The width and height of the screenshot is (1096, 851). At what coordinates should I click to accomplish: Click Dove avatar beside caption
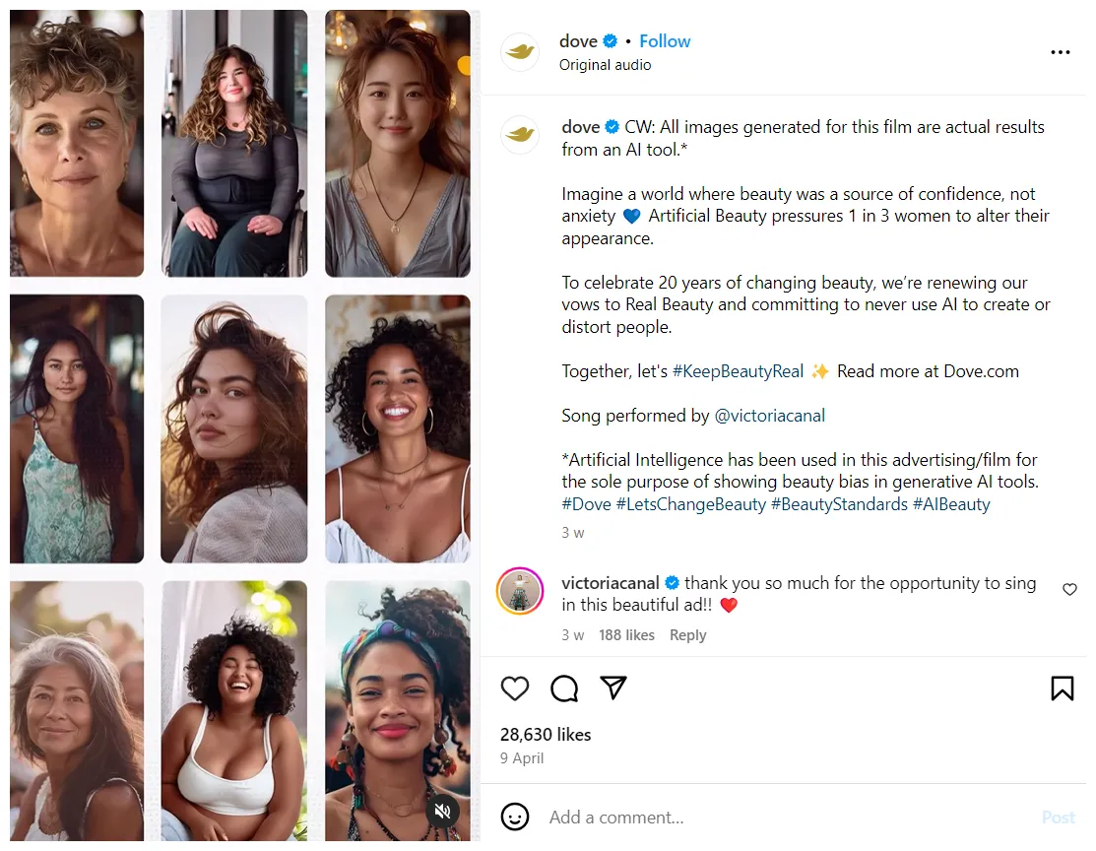tap(520, 135)
